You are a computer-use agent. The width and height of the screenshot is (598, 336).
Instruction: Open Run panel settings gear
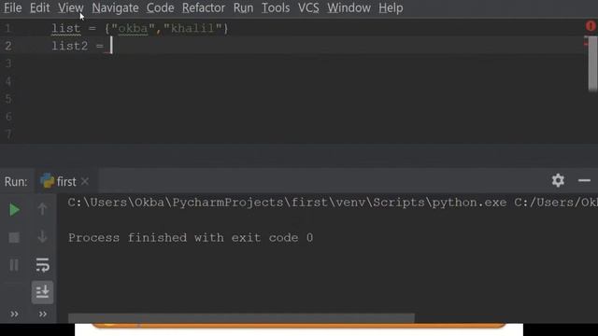coord(558,180)
